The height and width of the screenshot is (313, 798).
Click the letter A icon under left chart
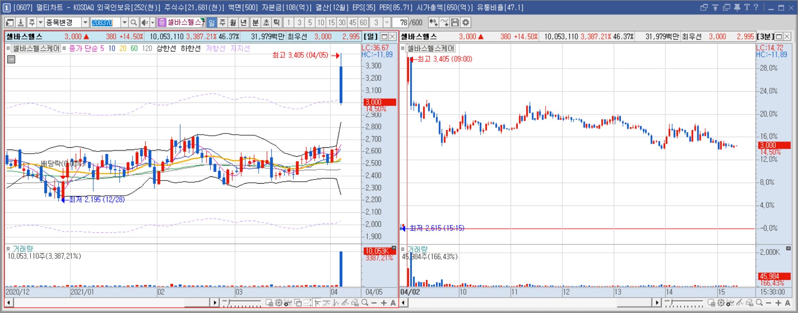coord(393,303)
